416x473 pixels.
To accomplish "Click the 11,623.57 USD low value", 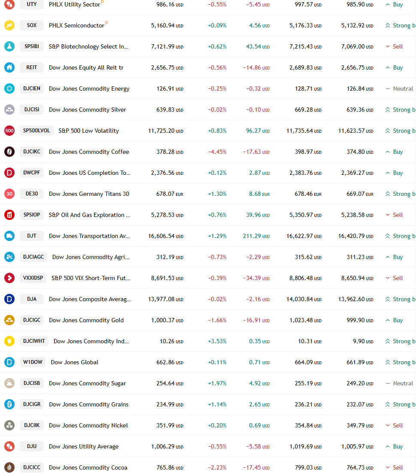I will click(356, 131).
